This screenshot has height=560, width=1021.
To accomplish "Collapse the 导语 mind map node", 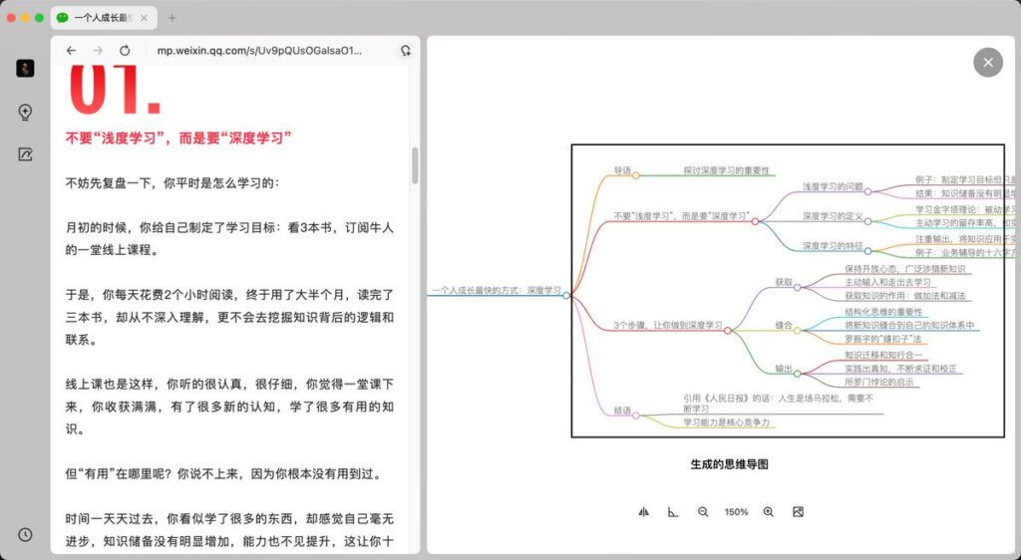I will [636, 175].
